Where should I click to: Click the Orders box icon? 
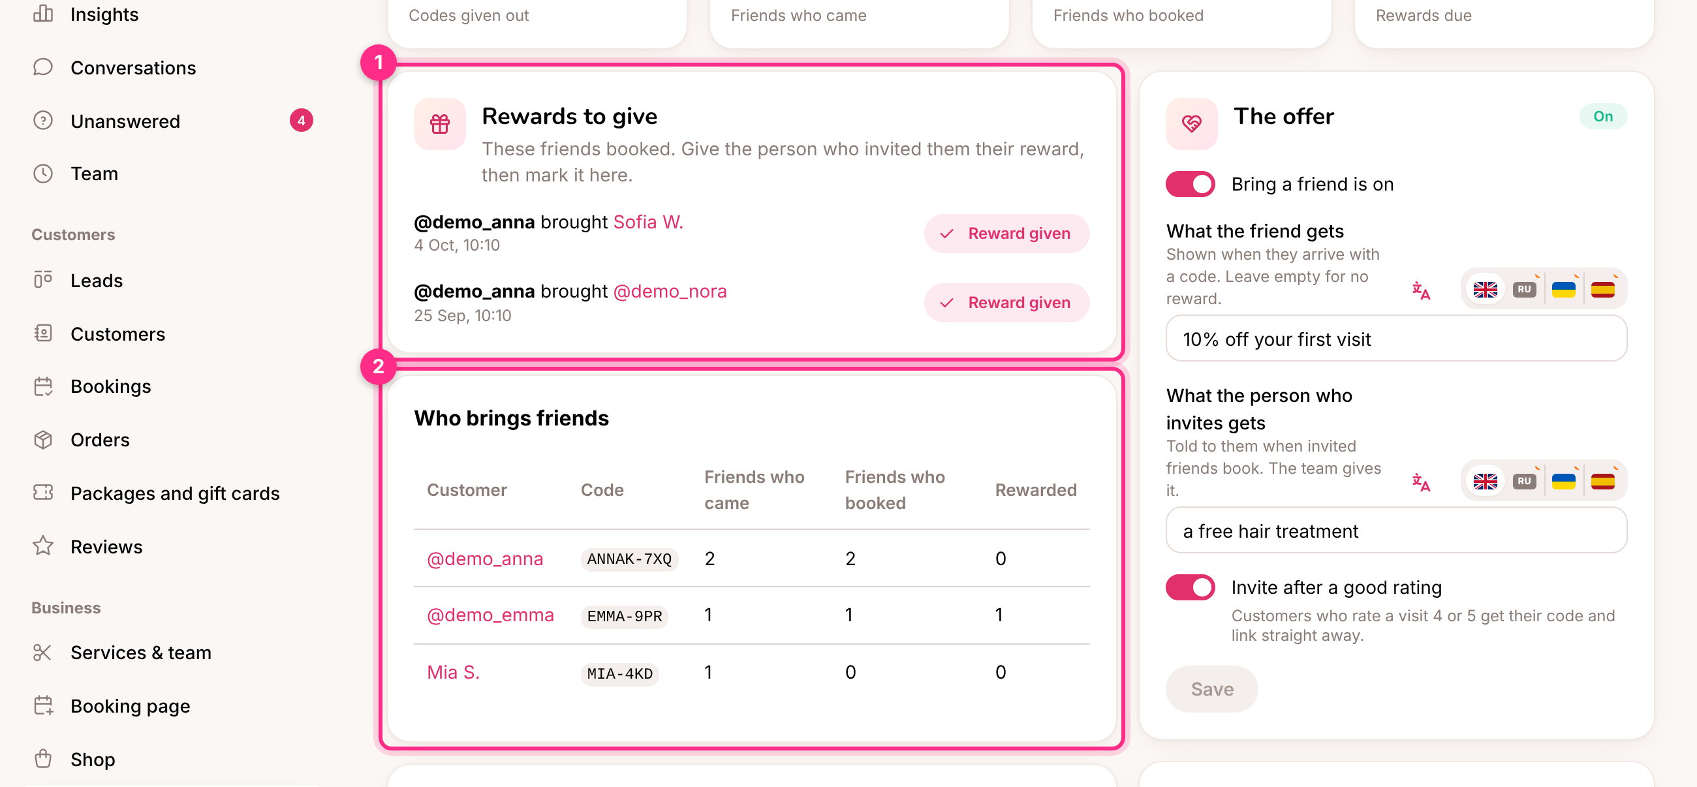click(x=43, y=440)
